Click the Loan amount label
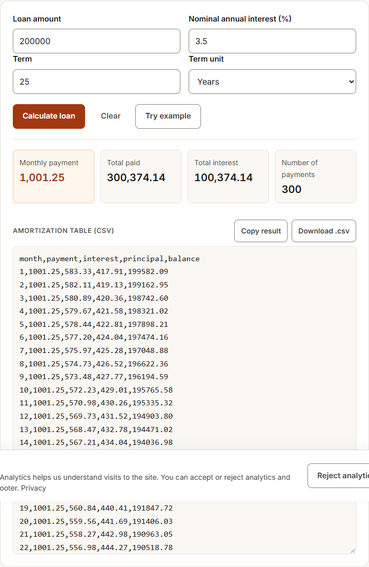The width and height of the screenshot is (369, 567). 37,19
